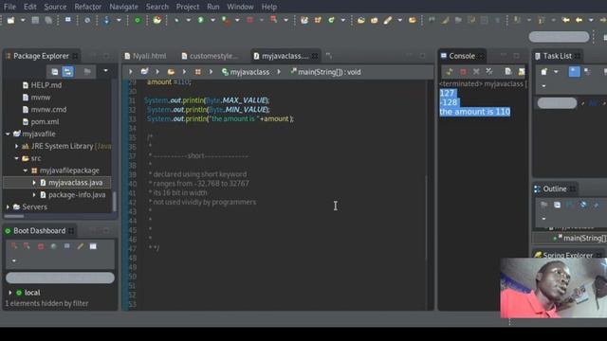Collapse the myjavafilepackage node
Viewport: 607px width, 341px height.
26,170
